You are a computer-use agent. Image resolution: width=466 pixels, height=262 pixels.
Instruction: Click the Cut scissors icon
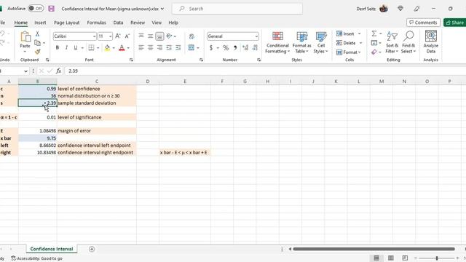[37, 34]
